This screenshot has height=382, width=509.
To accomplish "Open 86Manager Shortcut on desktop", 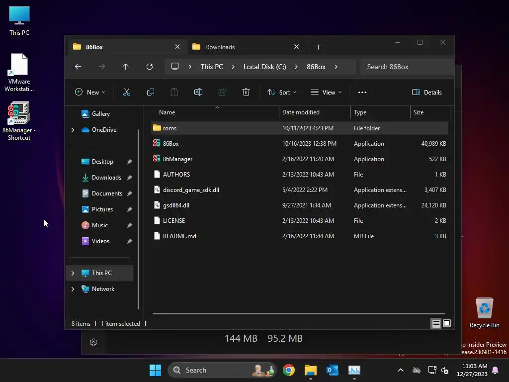I will [x=19, y=121].
